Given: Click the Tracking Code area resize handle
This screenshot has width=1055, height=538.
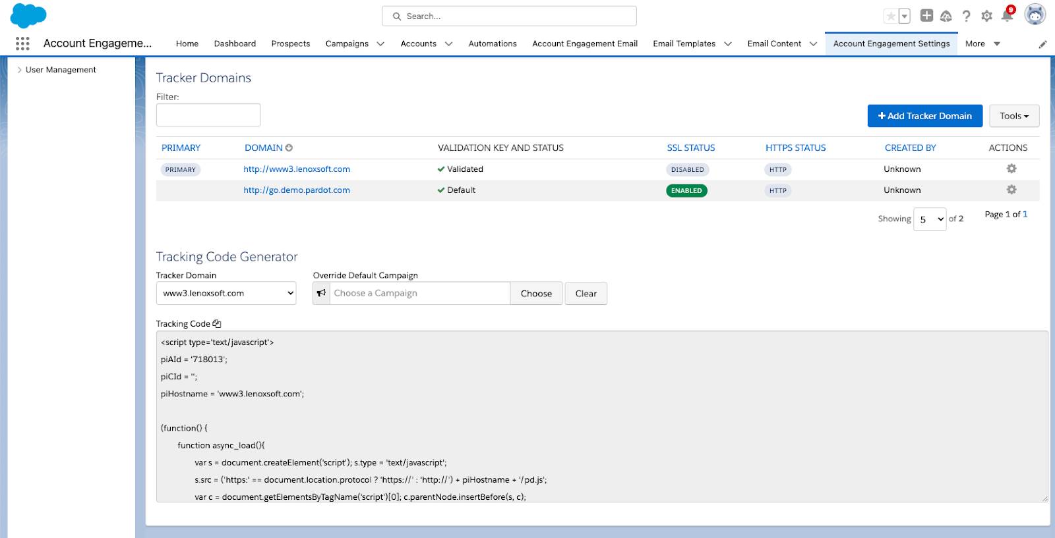Looking at the screenshot, I should tap(1044, 498).
